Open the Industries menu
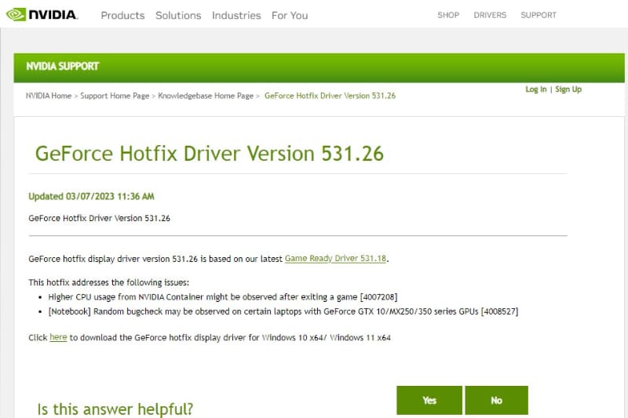The height and width of the screenshot is (418, 628). pos(236,15)
